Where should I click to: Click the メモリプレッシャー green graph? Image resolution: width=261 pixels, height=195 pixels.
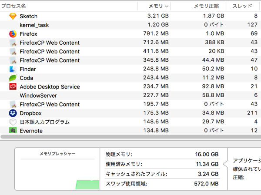coord(87,185)
